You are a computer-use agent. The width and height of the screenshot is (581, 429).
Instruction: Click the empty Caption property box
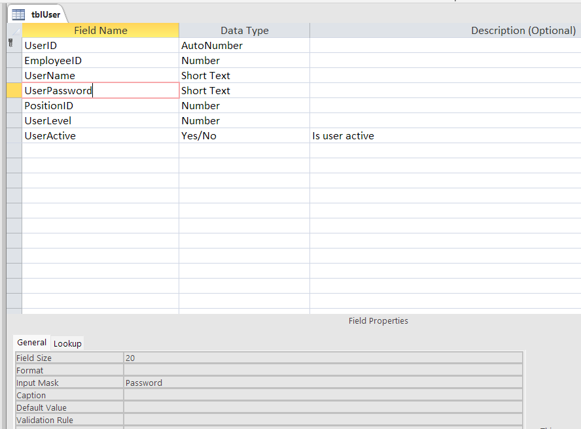tap(323, 396)
